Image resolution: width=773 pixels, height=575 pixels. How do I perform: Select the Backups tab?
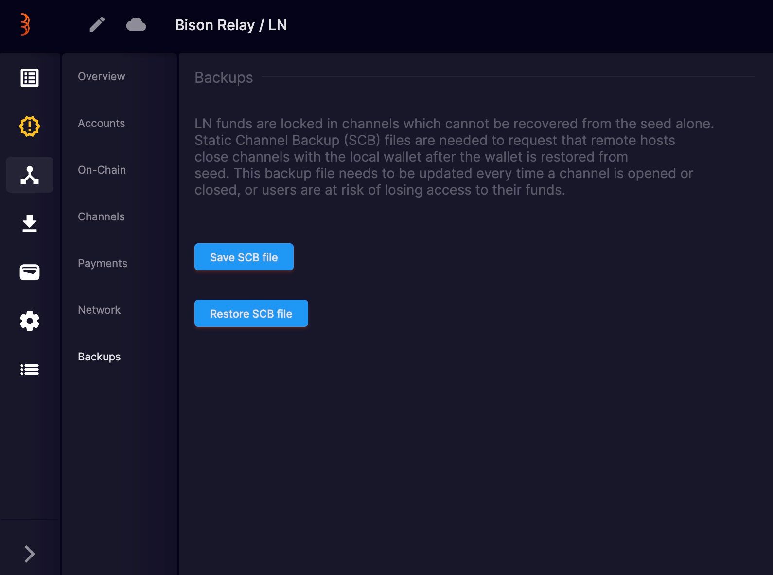99,357
